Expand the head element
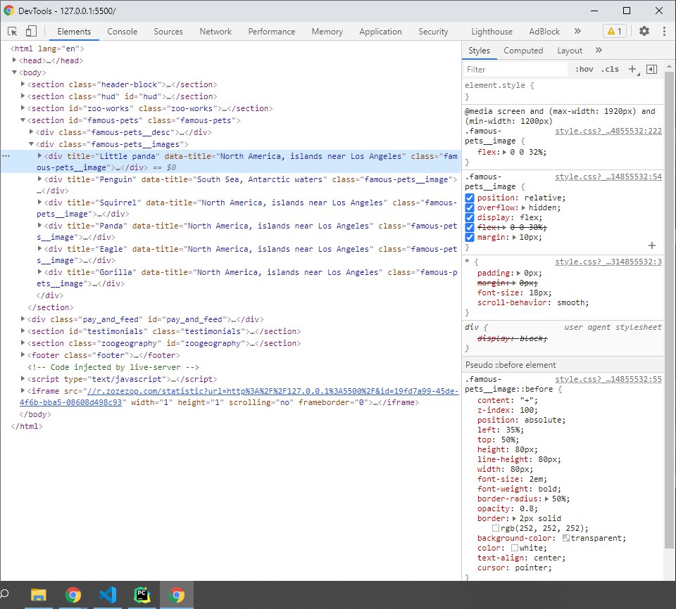 (x=14, y=60)
